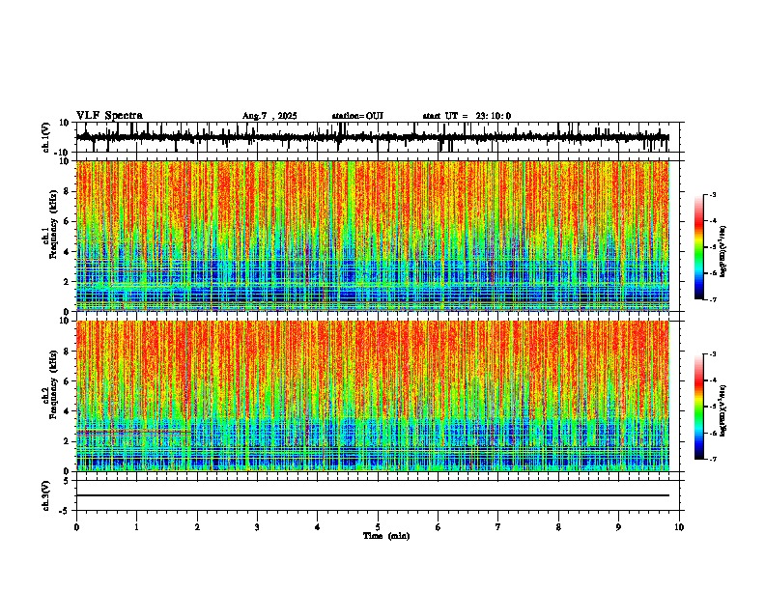Viewport: 765px width, 591px height.
Task: Click the red horizontal line in ch.2 spectrogram
Action: click(x=133, y=431)
